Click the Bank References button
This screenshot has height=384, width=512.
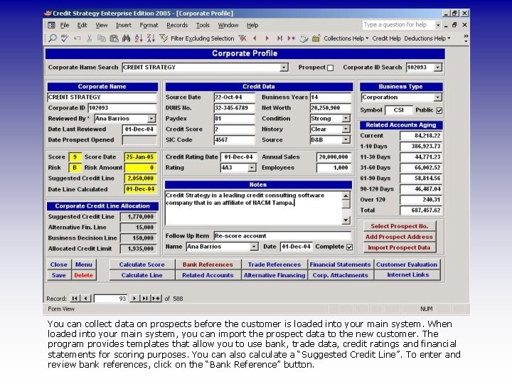[x=208, y=265]
